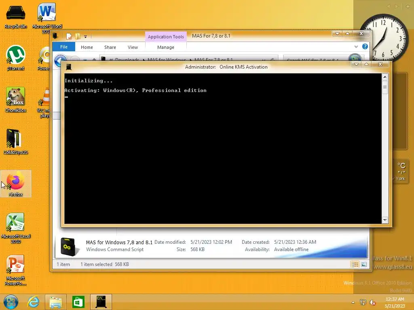Open the Customize Quick Access Toolbar dropdown
Screen dimensions: 414x310
coord(85,37)
